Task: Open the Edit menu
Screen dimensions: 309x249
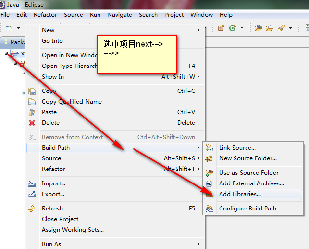Action: [x=22, y=15]
